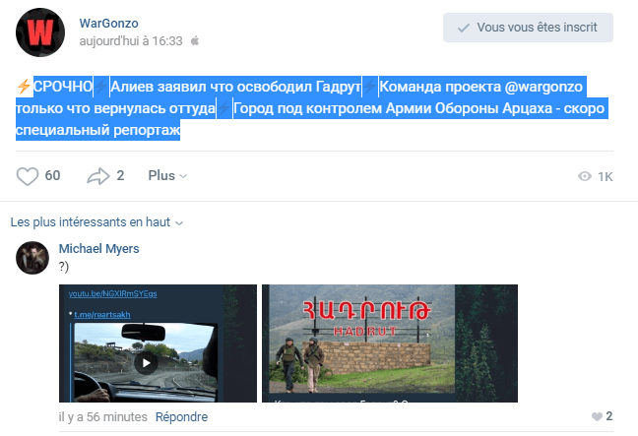Play the video in the comment
638x436 pixels.
[145, 361]
